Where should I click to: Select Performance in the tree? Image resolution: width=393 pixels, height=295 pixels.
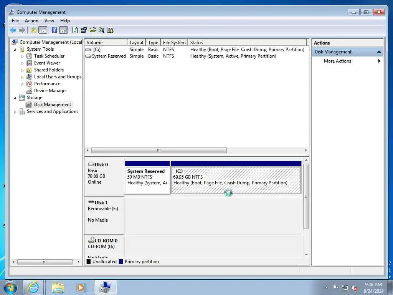(x=47, y=83)
